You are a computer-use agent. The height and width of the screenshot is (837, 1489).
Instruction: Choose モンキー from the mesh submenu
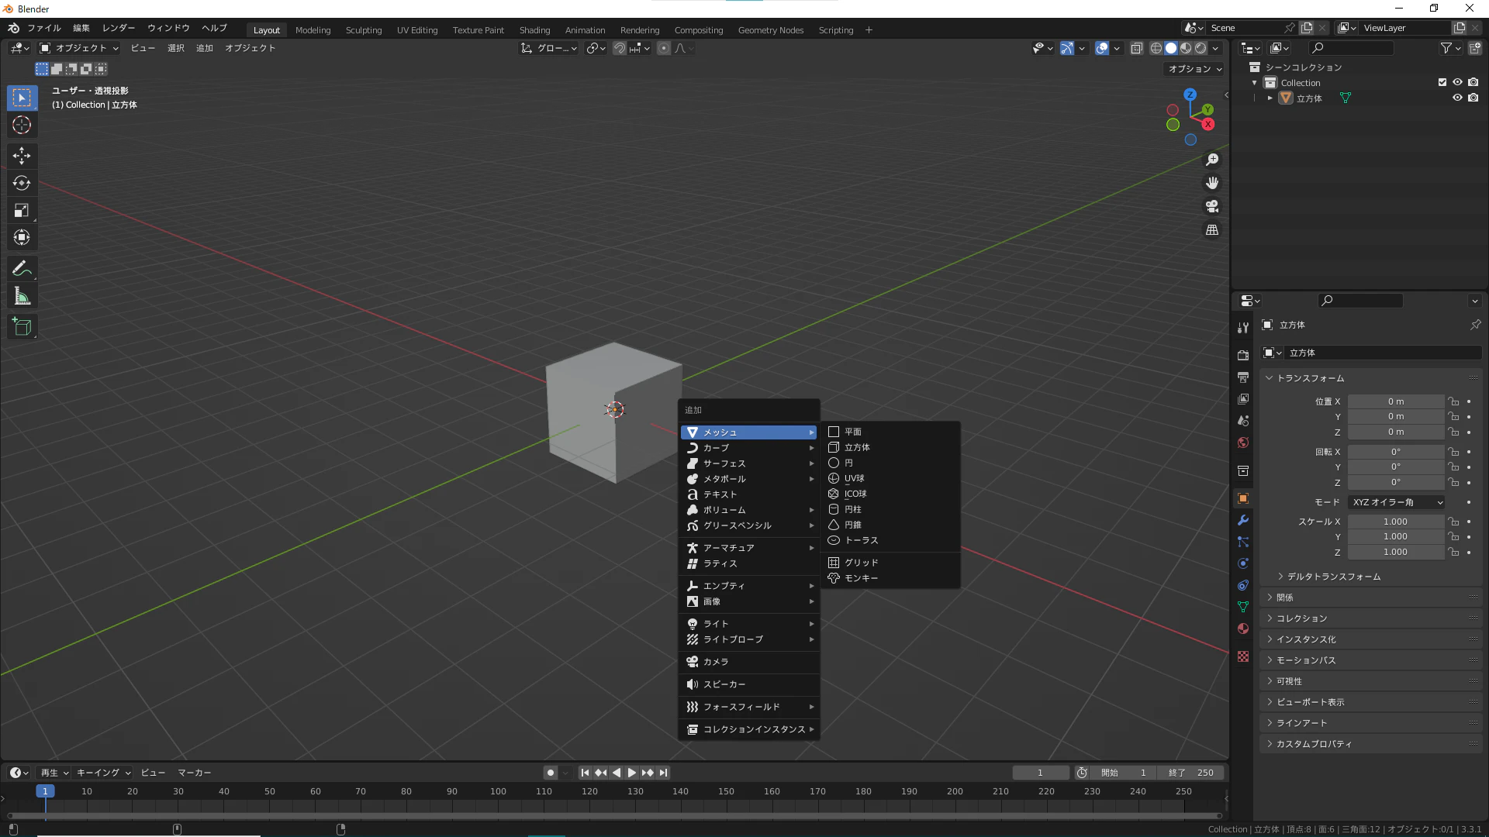tap(890, 578)
